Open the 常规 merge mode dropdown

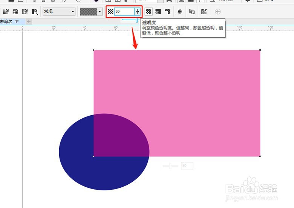(x=59, y=12)
